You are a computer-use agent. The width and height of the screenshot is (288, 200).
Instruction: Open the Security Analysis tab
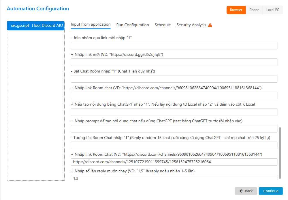click(x=191, y=25)
